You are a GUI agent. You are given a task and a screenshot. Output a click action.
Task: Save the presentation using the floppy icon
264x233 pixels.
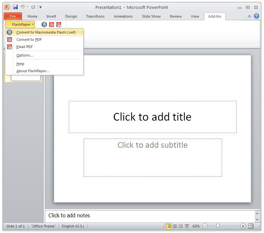point(15,7)
